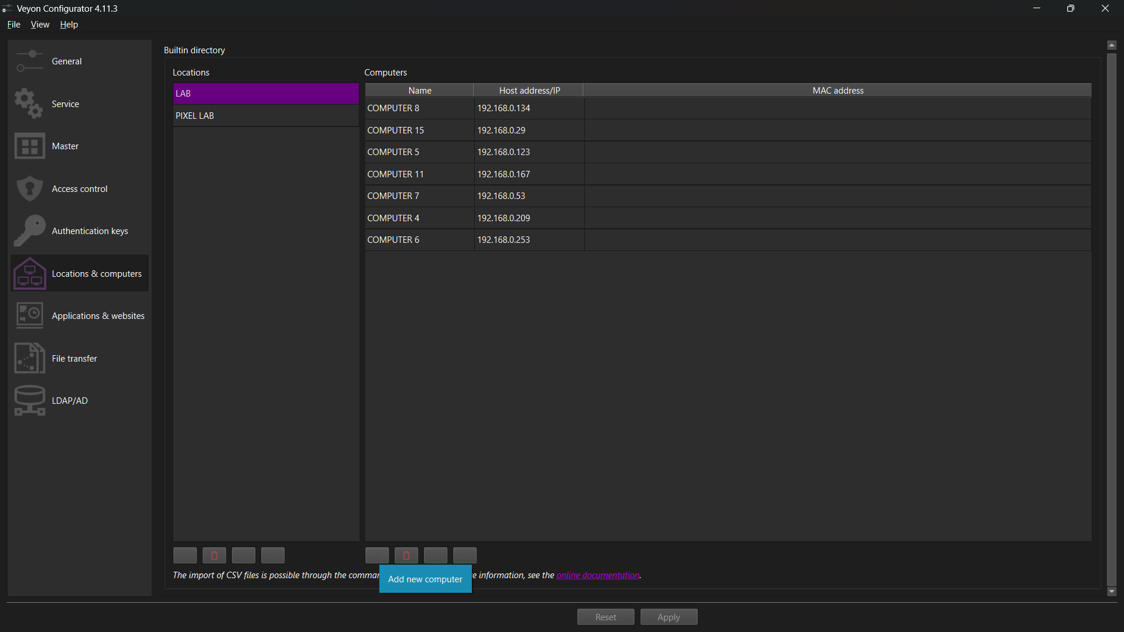Select COMPUTER 15 name cell
This screenshot has height=632, width=1124.
(x=420, y=130)
